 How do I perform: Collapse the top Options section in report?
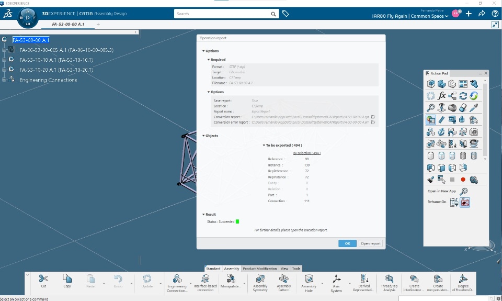coord(203,51)
